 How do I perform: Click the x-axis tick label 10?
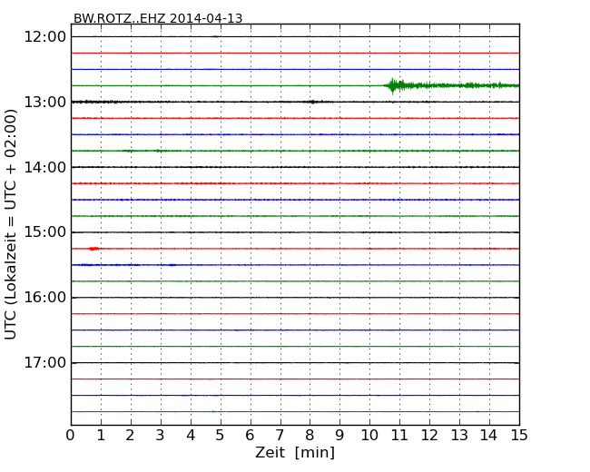pyautogui.click(x=369, y=436)
